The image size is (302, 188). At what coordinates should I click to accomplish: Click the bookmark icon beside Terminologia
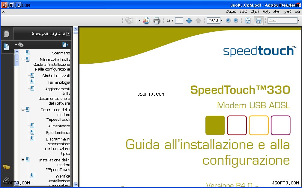tap(32, 82)
